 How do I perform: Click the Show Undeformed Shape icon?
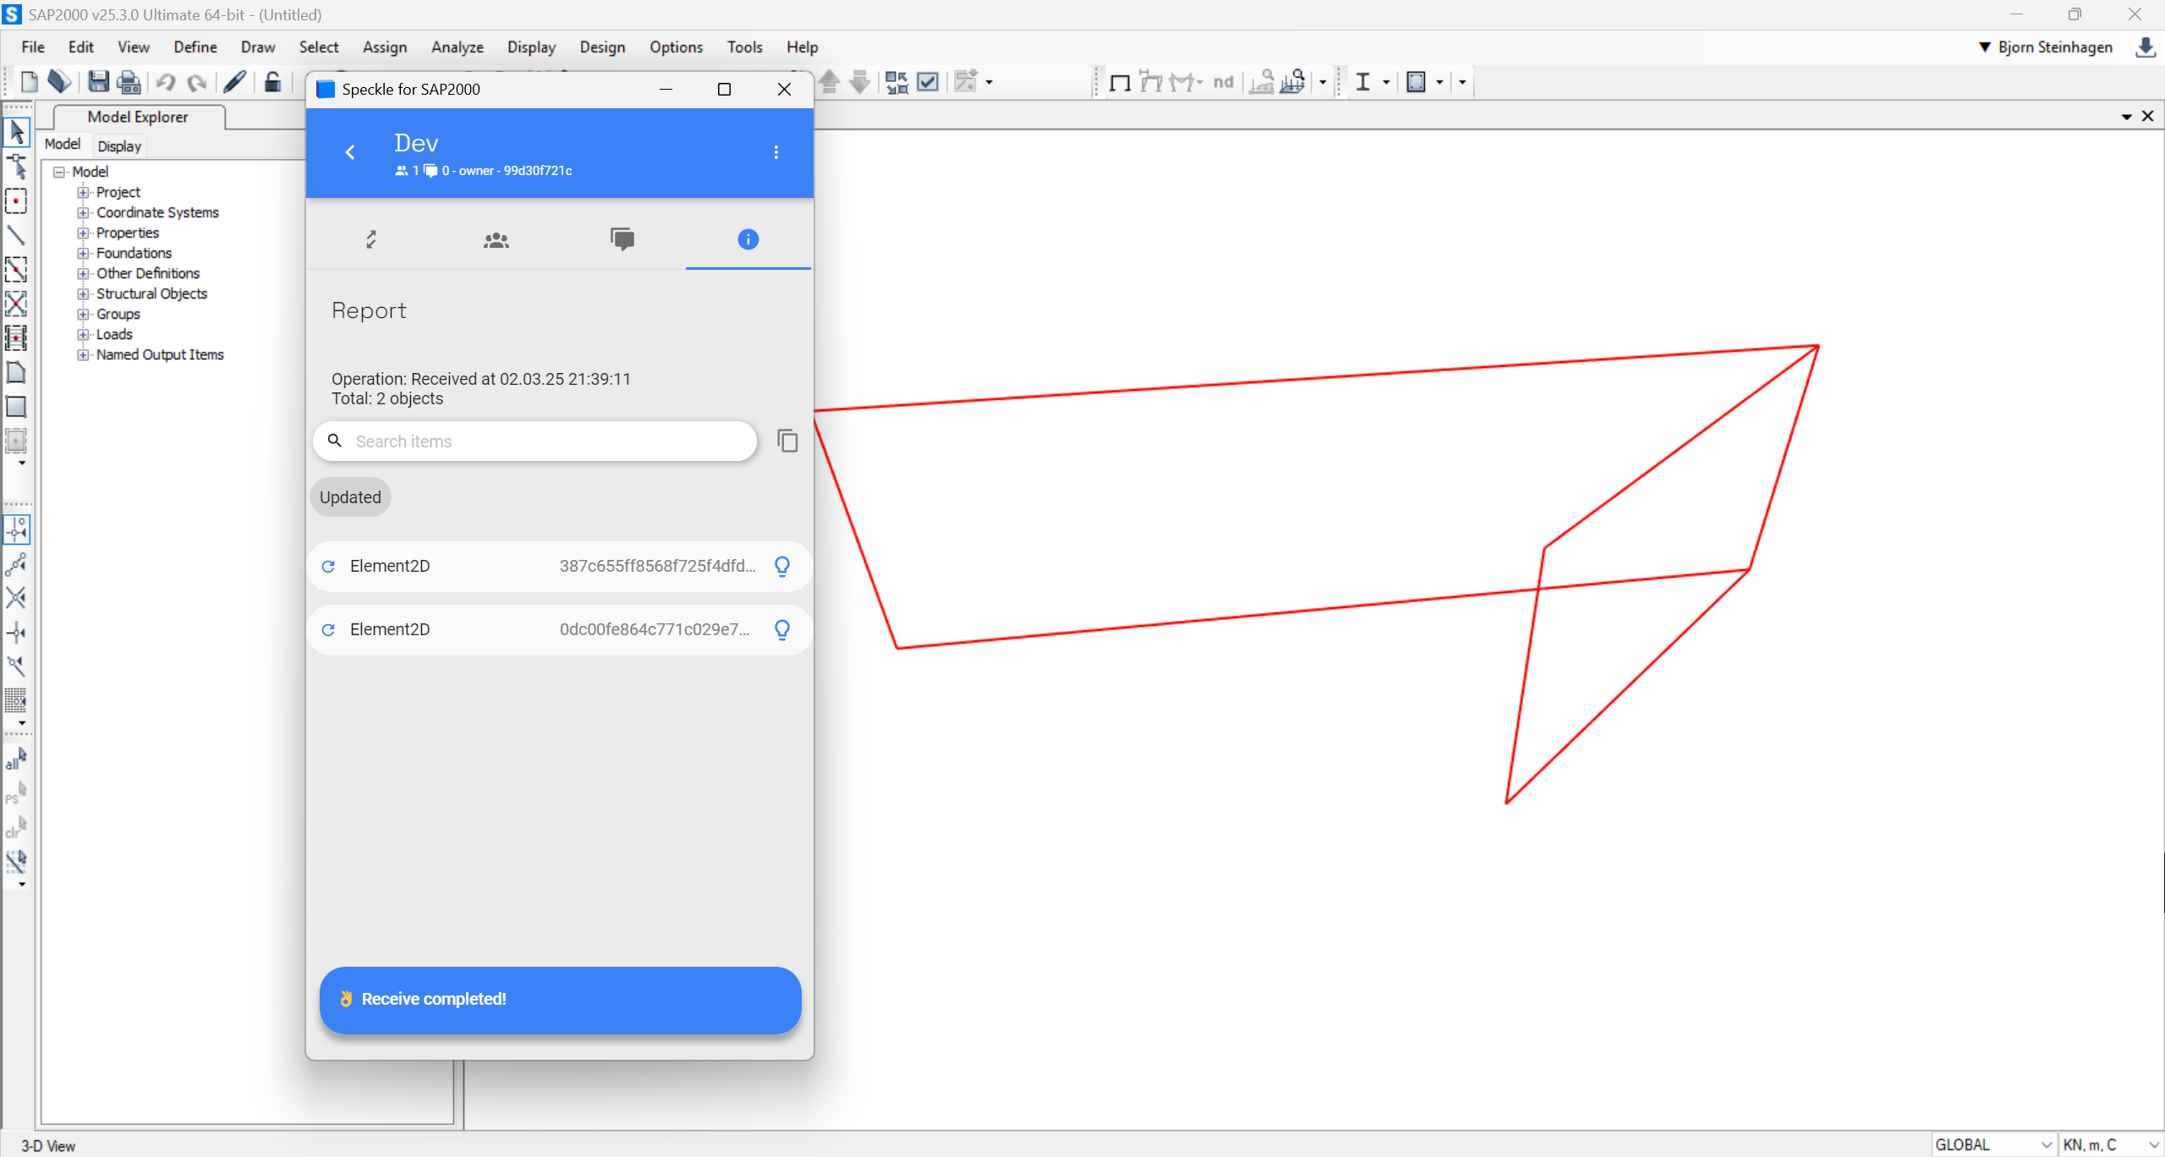(x=1120, y=82)
